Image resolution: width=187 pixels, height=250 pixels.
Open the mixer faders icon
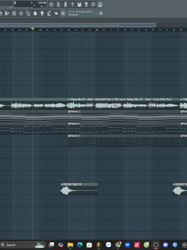(21, 13)
